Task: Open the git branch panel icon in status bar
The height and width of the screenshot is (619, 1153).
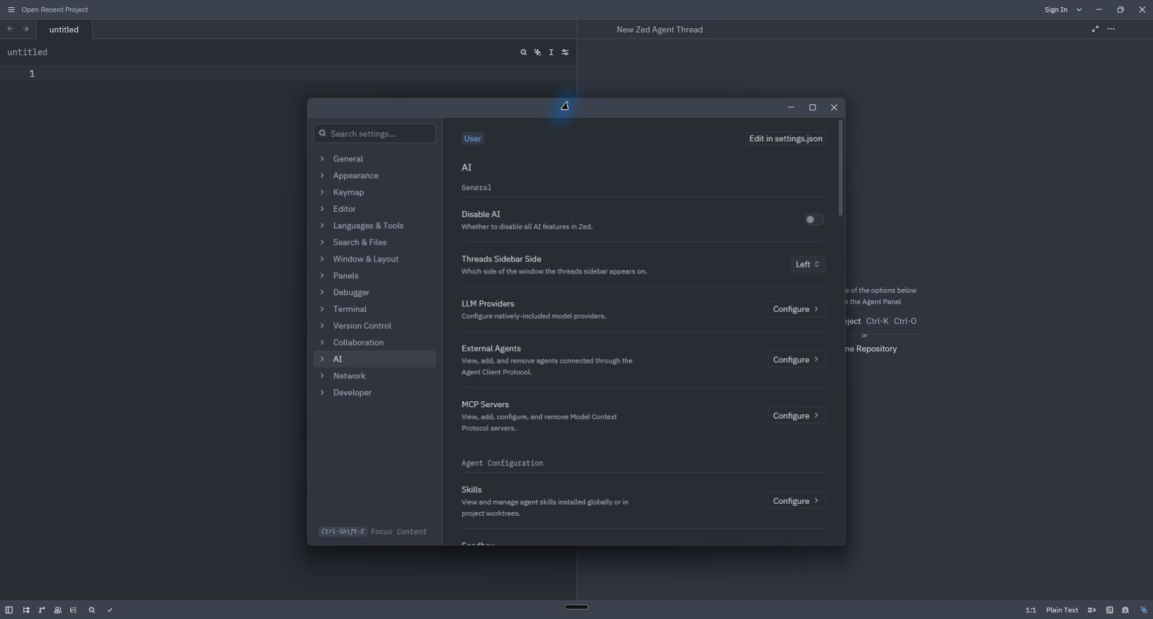Action: pos(42,611)
